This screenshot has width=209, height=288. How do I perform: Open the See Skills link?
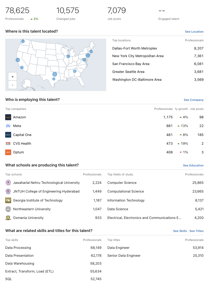(x=180, y=231)
